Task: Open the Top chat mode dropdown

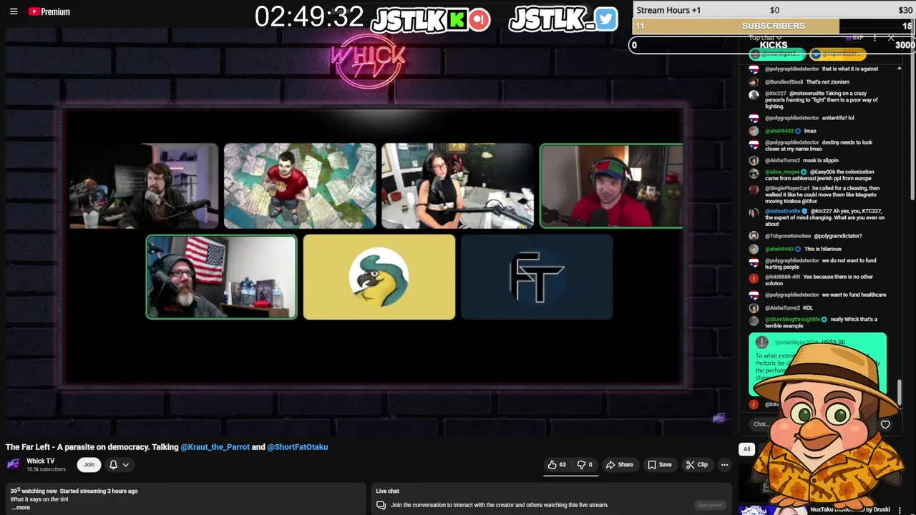Action: 765,37
